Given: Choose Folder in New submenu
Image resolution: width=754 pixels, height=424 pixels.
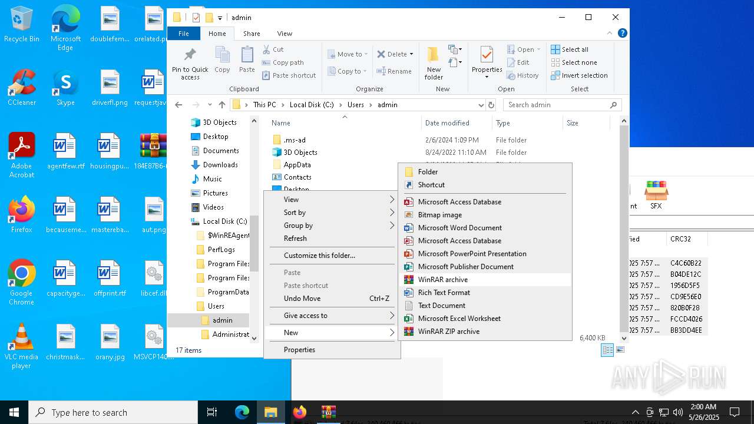Looking at the screenshot, I should point(485,172).
